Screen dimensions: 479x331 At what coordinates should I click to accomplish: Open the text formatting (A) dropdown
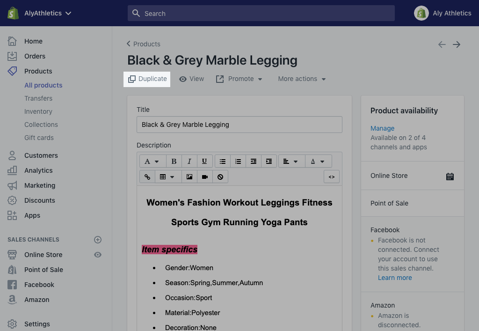point(153,162)
